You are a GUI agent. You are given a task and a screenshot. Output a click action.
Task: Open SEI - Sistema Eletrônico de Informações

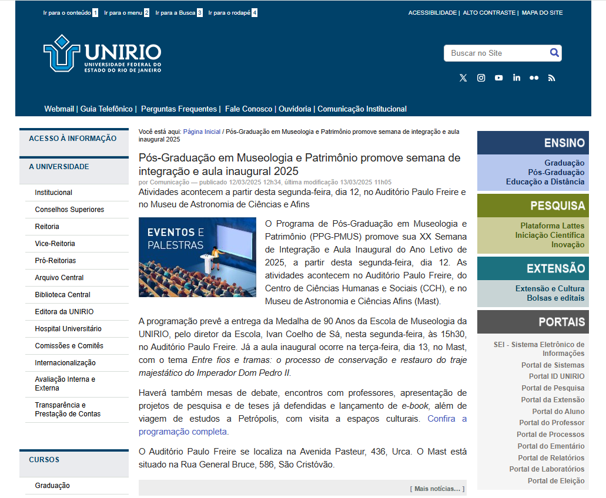(x=539, y=349)
